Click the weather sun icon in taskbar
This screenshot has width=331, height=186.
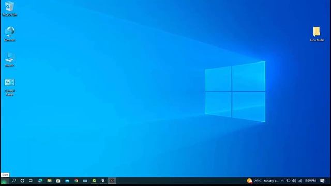[249, 181]
